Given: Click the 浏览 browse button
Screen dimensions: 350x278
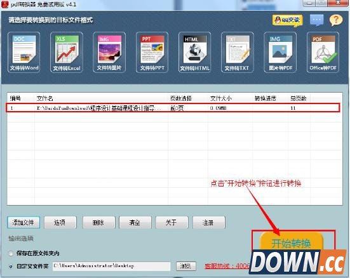Looking at the screenshot, I should (186, 266).
